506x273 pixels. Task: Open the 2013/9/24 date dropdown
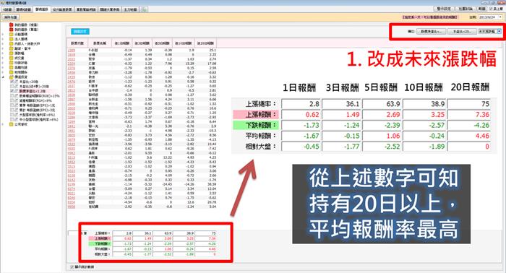click(500, 17)
